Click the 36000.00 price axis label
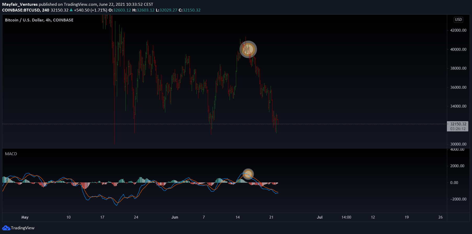Screen dimensions: 472x234 (458, 87)
